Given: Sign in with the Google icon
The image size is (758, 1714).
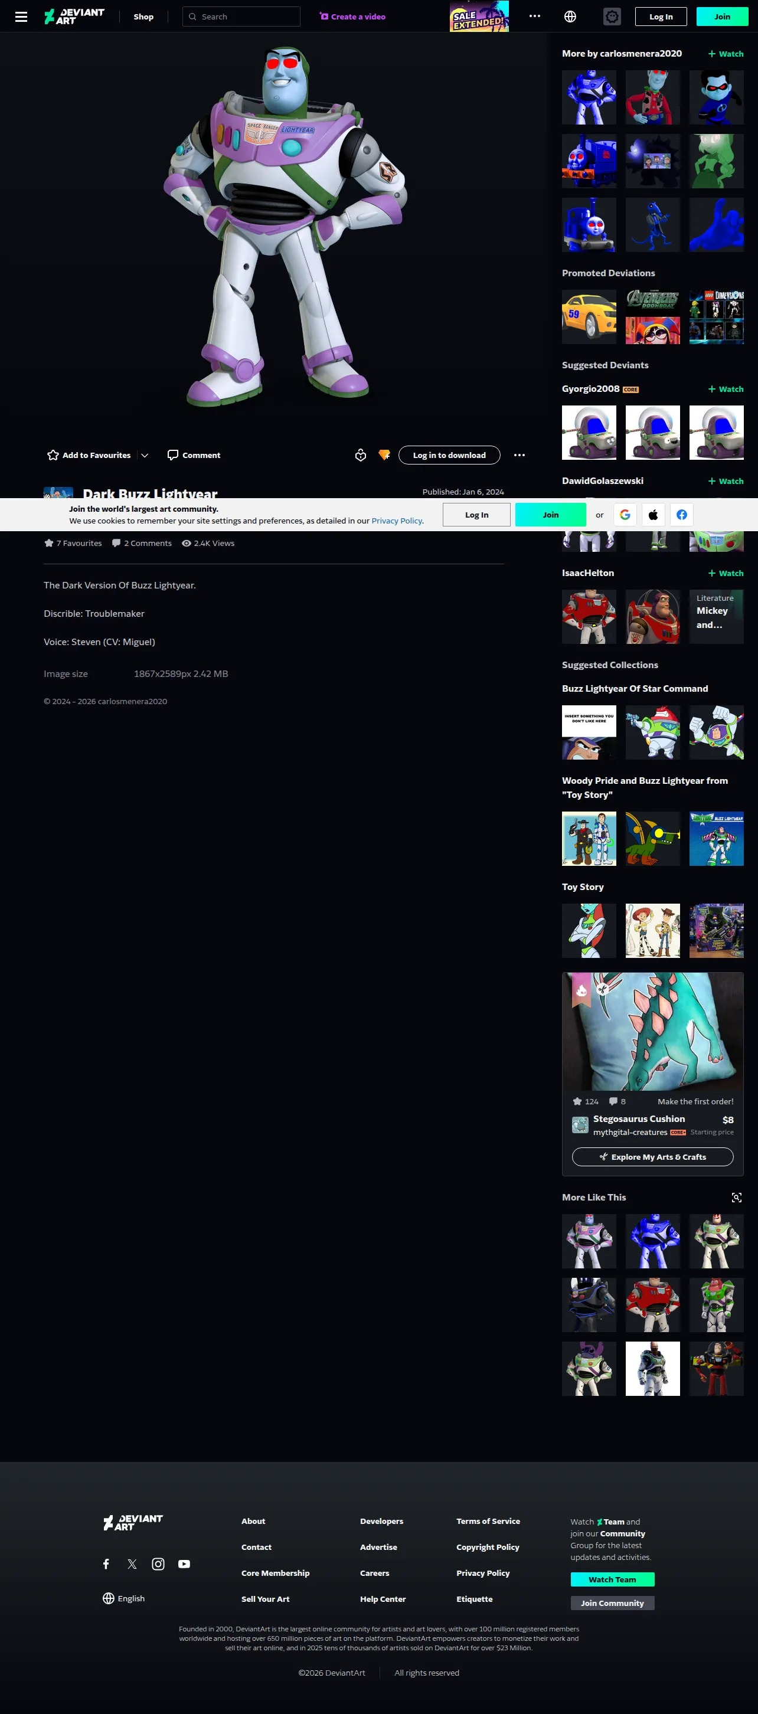Looking at the screenshot, I should pyautogui.click(x=625, y=515).
